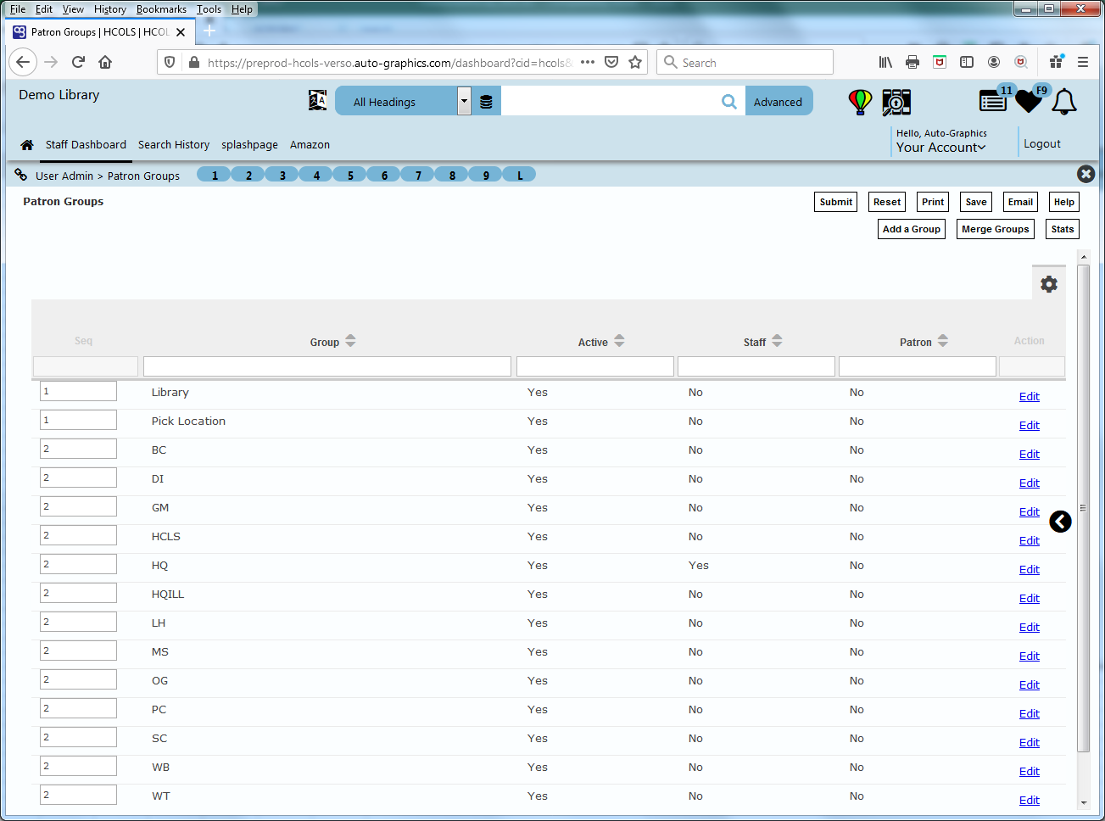Edit the Pick Location group row

(1030, 426)
